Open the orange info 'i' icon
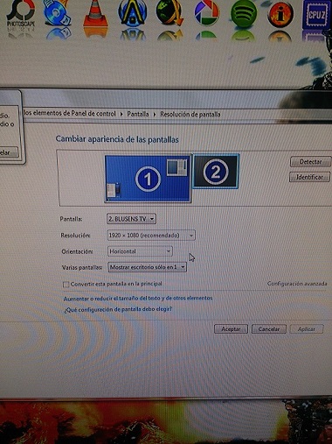This screenshot has width=332, height=444. [280, 14]
